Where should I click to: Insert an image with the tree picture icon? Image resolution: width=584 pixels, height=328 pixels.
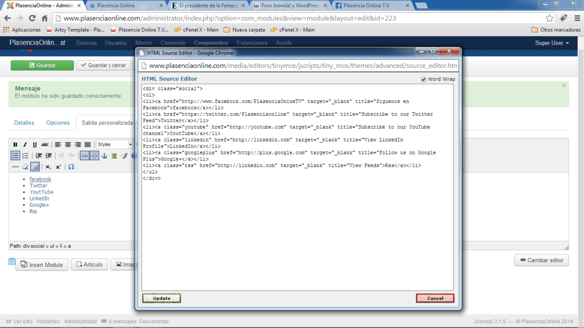114,156
